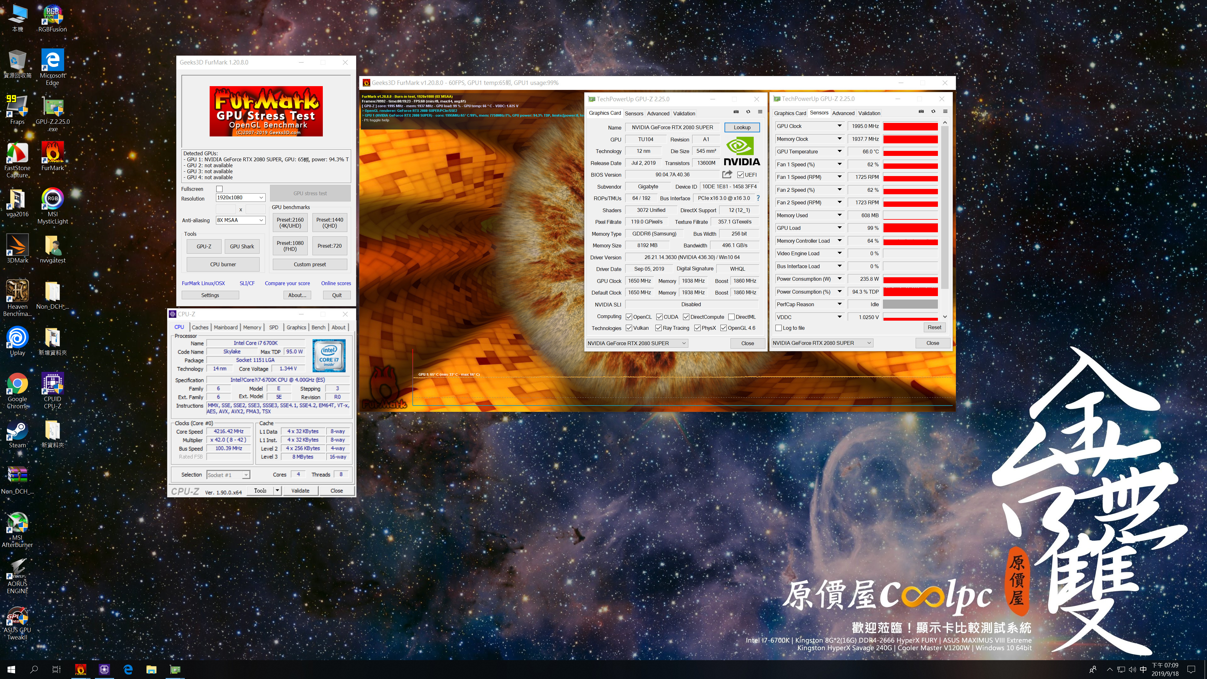Click screenshot camera icon in GPU-Z Graphics Card window
The image size is (1207, 679).
coord(736,112)
